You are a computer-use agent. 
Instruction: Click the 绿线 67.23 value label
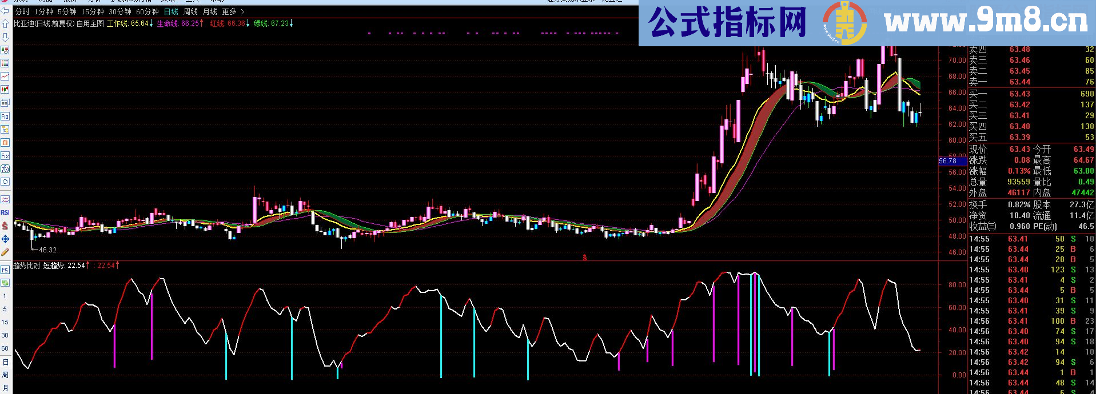[x=273, y=23]
